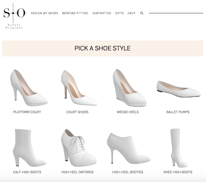
Task: Click the Court Shoes label
Action: click(x=77, y=112)
